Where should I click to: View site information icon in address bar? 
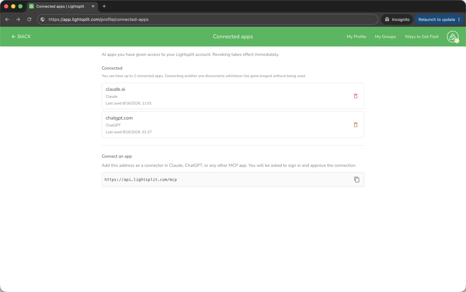click(x=43, y=19)
